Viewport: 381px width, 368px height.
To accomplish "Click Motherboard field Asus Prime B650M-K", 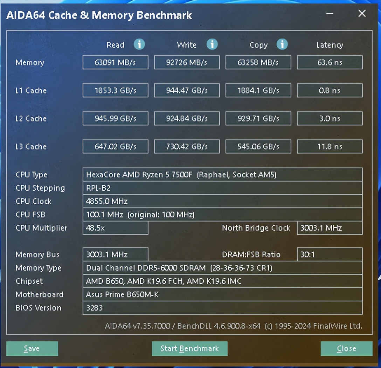I will tap(223, 294).
